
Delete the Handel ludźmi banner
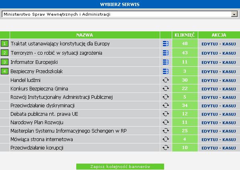click(229, 80)
